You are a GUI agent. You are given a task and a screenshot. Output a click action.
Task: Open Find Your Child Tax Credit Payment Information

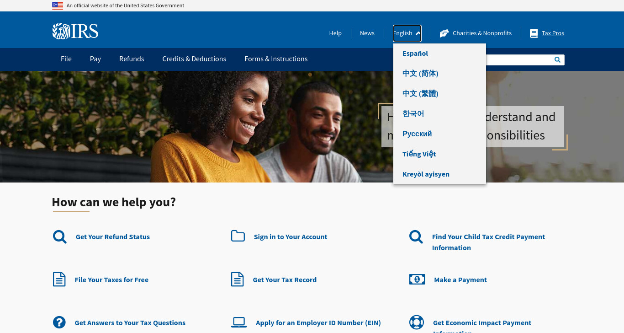(488, 242)
